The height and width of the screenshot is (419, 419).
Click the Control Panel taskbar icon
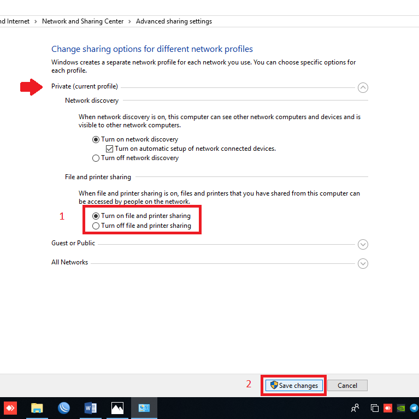coord(144,408)
